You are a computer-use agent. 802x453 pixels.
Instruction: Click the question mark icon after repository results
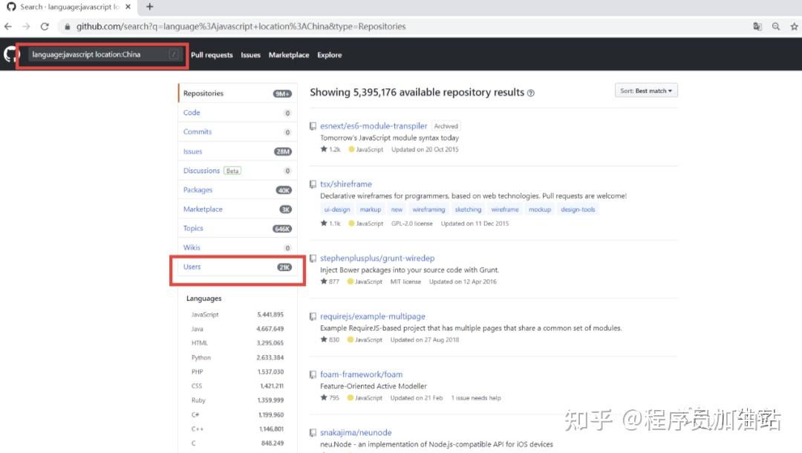[x=529, y=92]
